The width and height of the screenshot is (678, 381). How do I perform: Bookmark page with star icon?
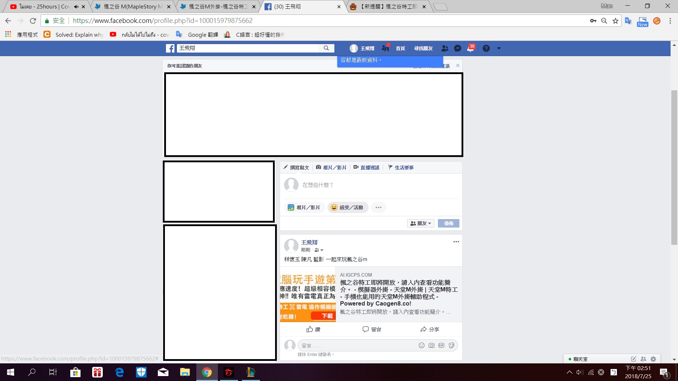tap(615, 21)
